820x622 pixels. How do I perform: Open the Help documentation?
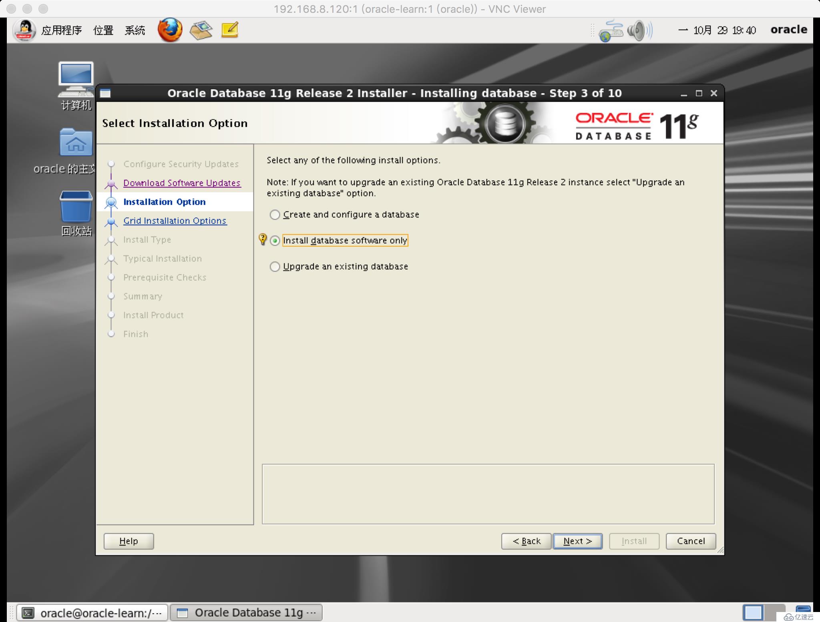[129, 541]
